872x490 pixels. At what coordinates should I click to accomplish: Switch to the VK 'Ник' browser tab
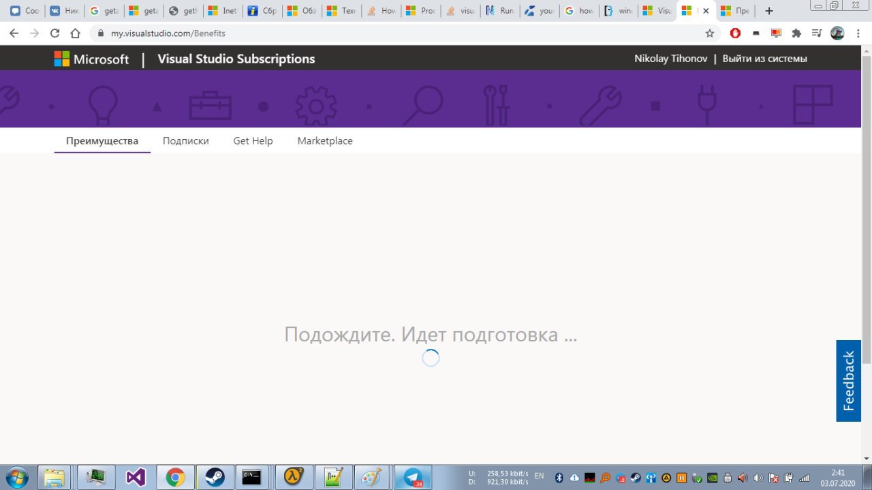click(x=65, y=11)
